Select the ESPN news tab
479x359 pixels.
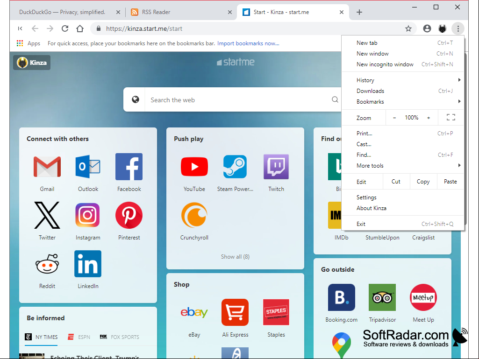pyautogui.click(x=79, y=337)
